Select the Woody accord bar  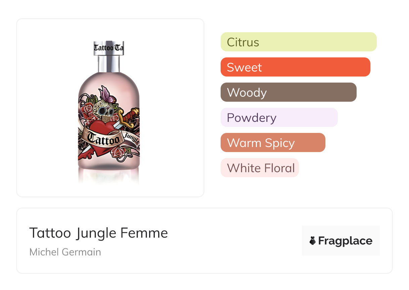point(288,92)
